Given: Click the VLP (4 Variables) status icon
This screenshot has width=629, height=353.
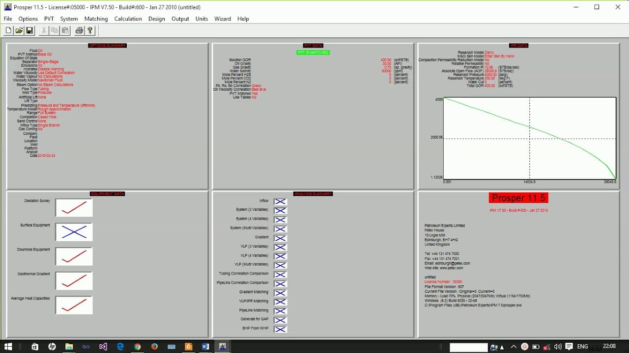Looking at the screenshot, I should tap(280, 256).
